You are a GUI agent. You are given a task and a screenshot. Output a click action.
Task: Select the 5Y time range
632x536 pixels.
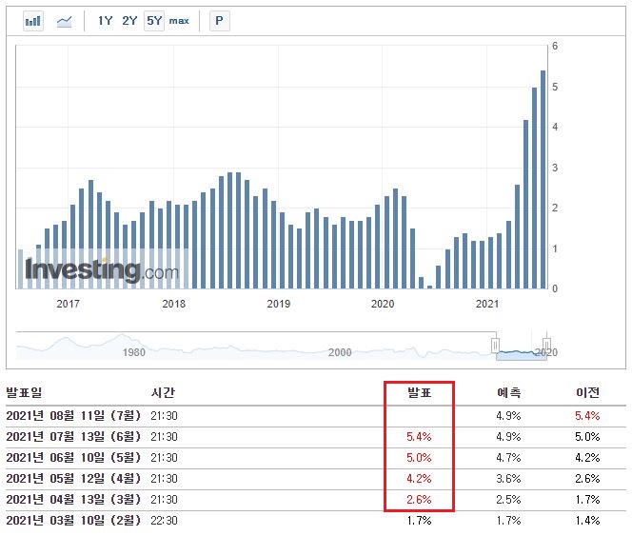point(154,21)
